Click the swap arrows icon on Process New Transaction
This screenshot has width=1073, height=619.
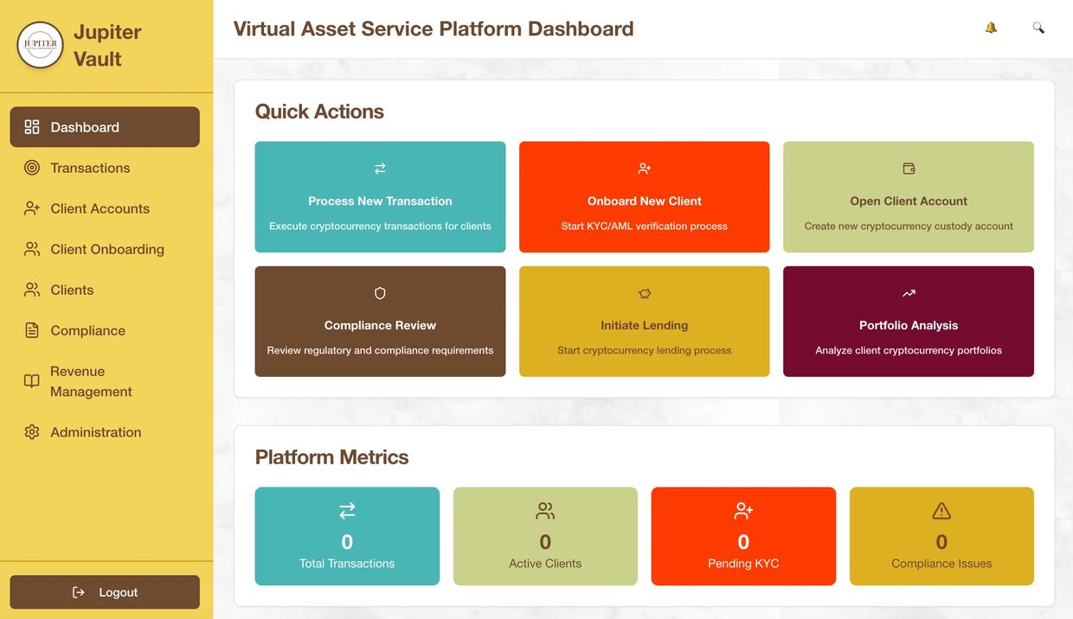(380, 169)
